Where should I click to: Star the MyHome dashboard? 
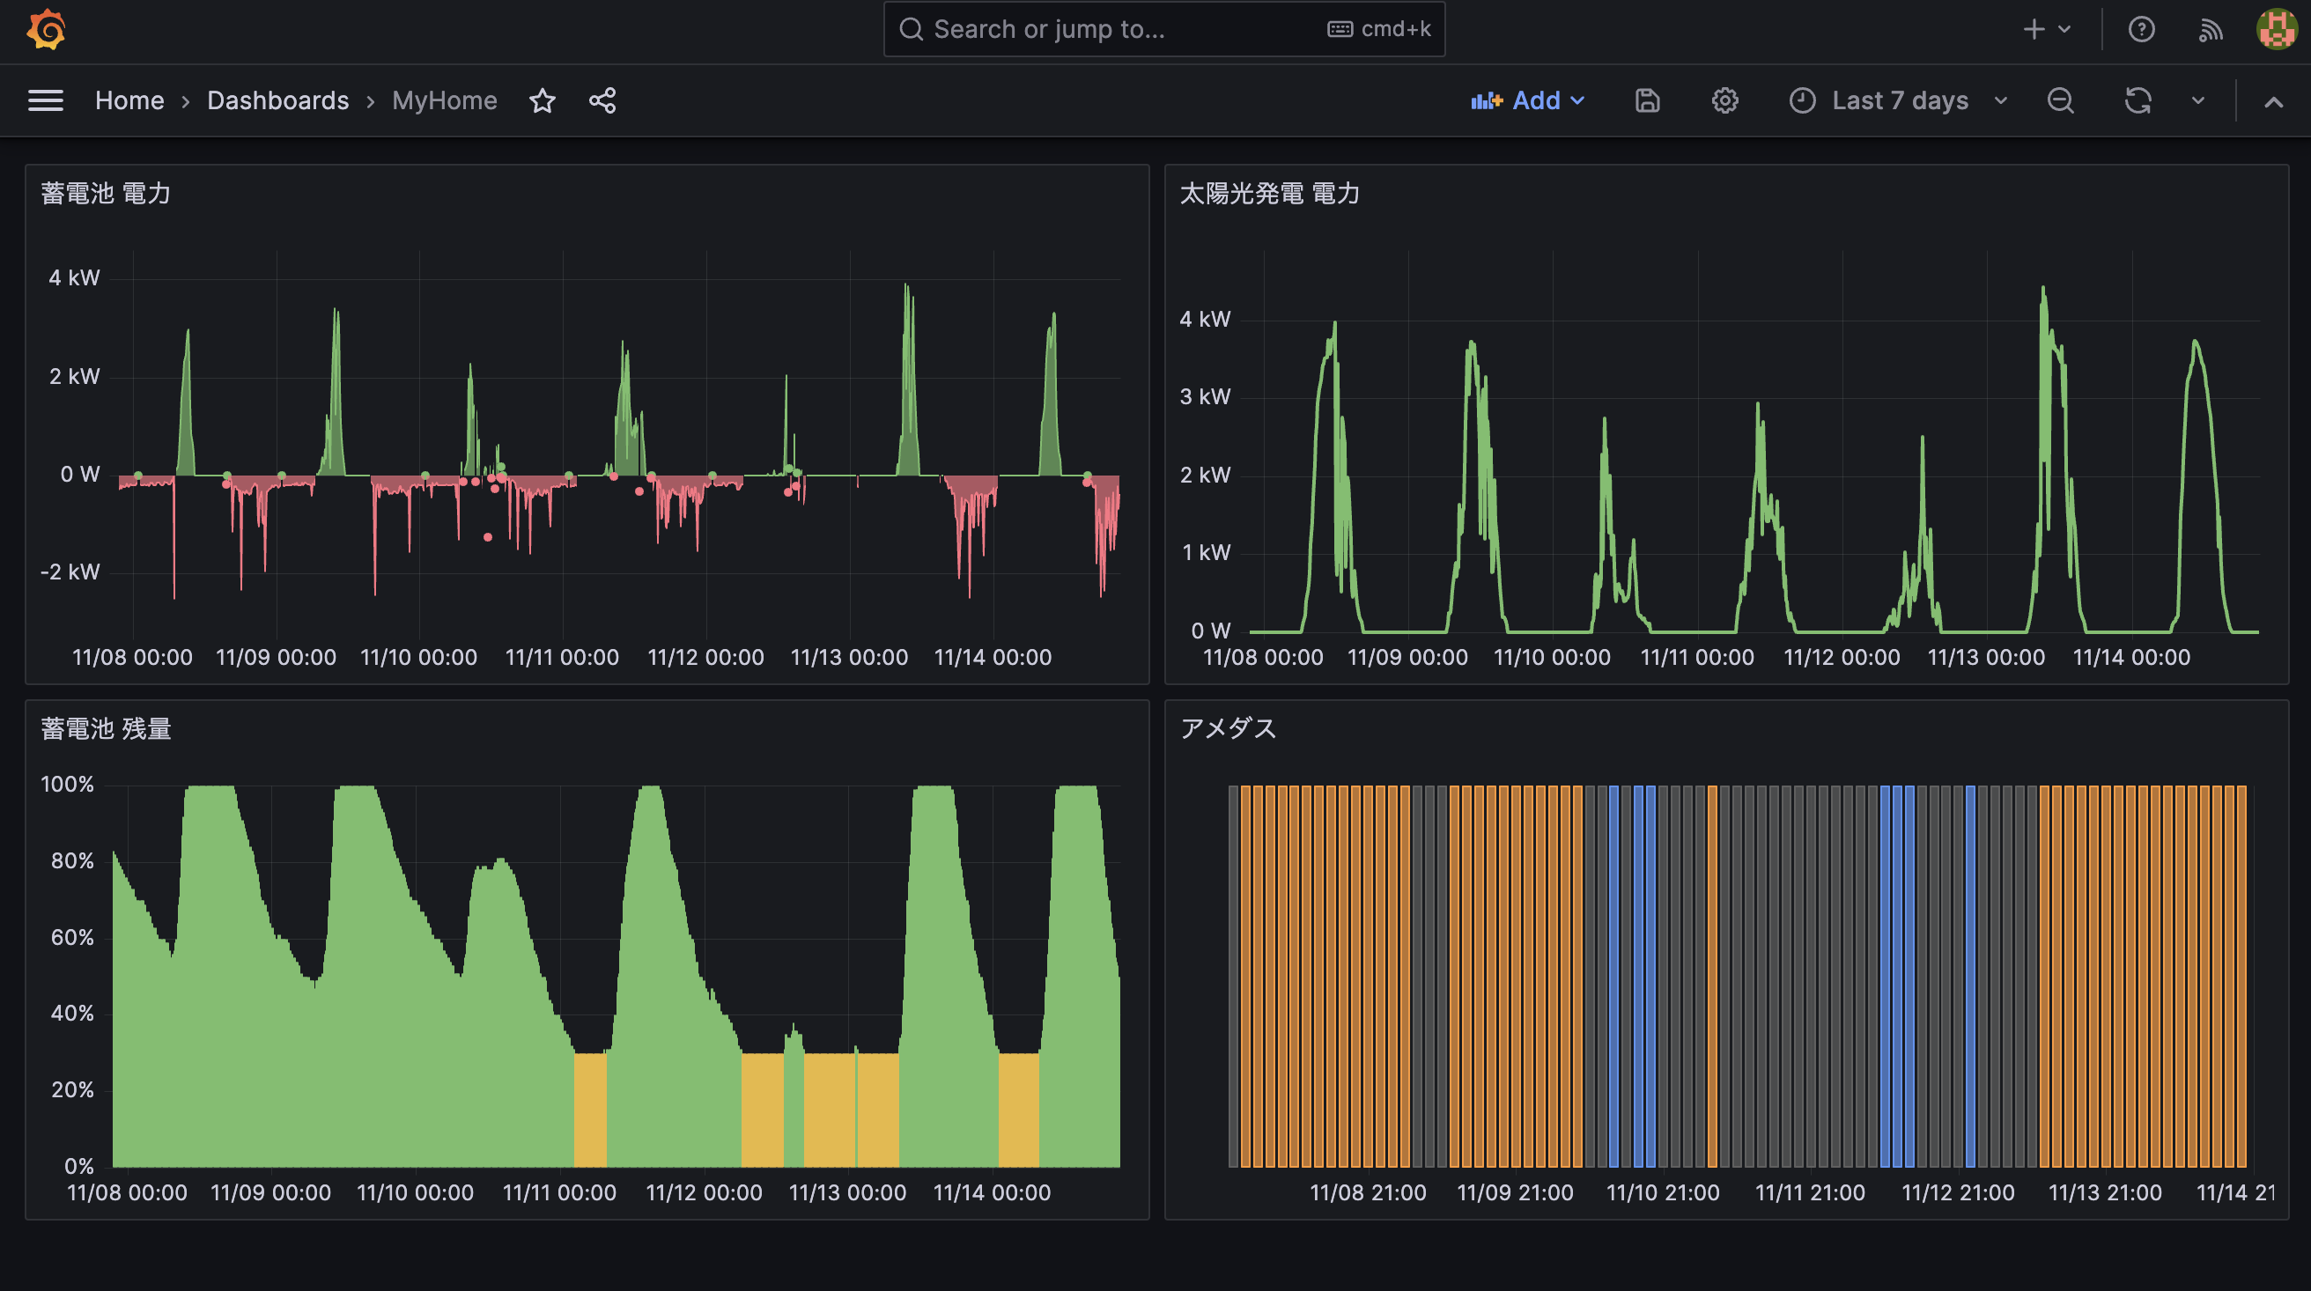tap(543, 100)
